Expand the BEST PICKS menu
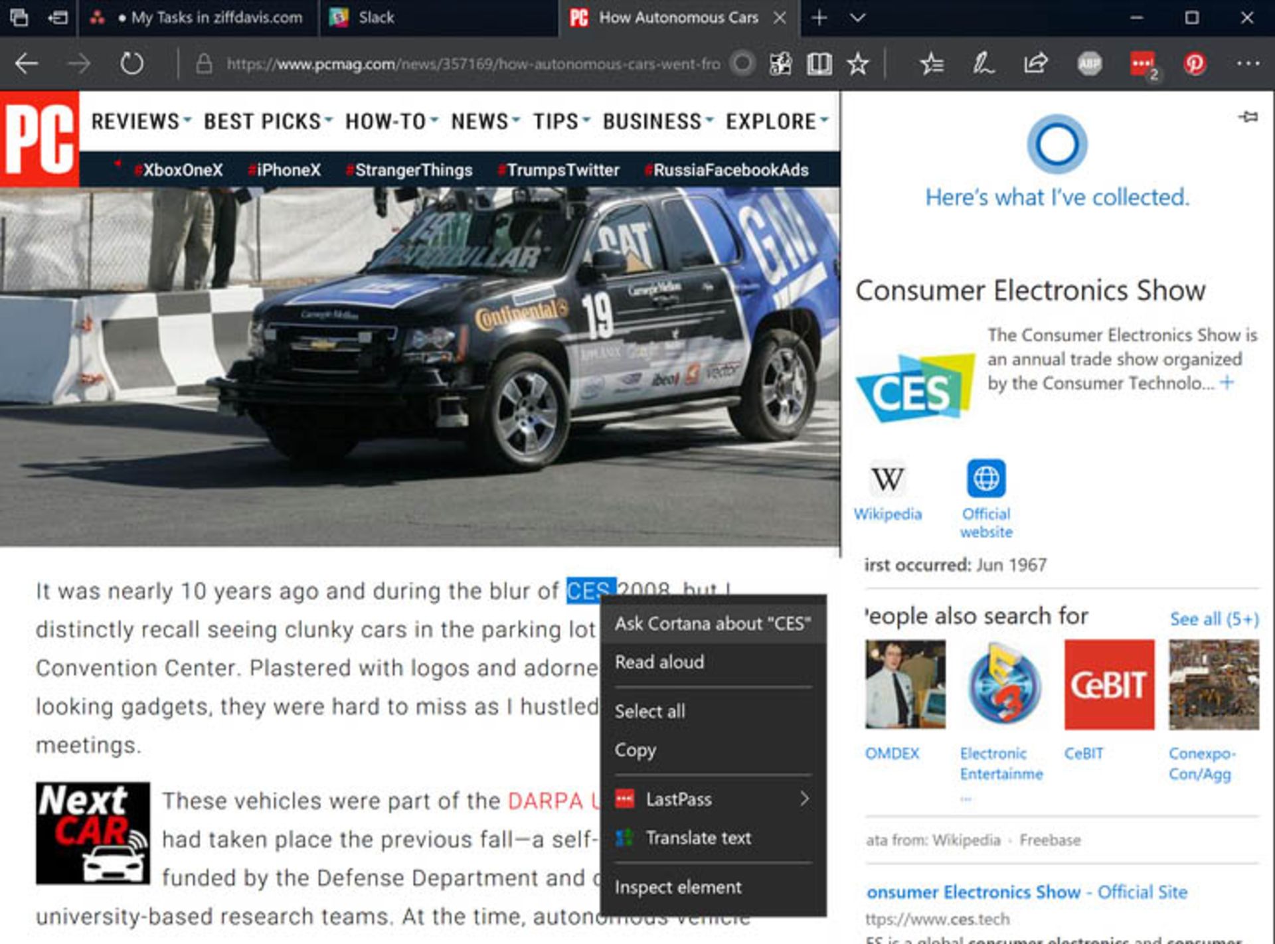1275x944 pixels. click(x=268, y=121)
